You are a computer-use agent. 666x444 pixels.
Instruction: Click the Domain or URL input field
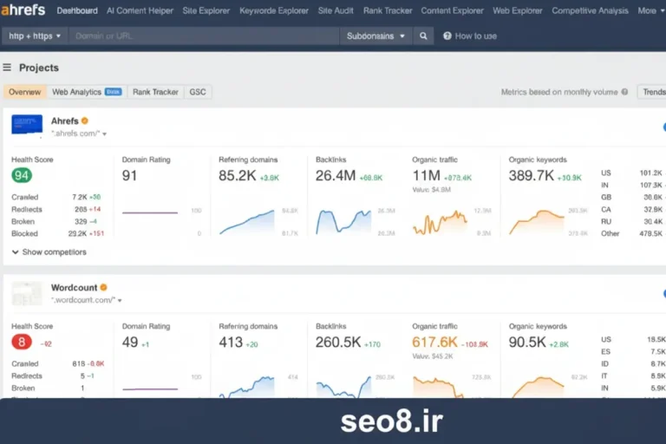coord(204,36)
